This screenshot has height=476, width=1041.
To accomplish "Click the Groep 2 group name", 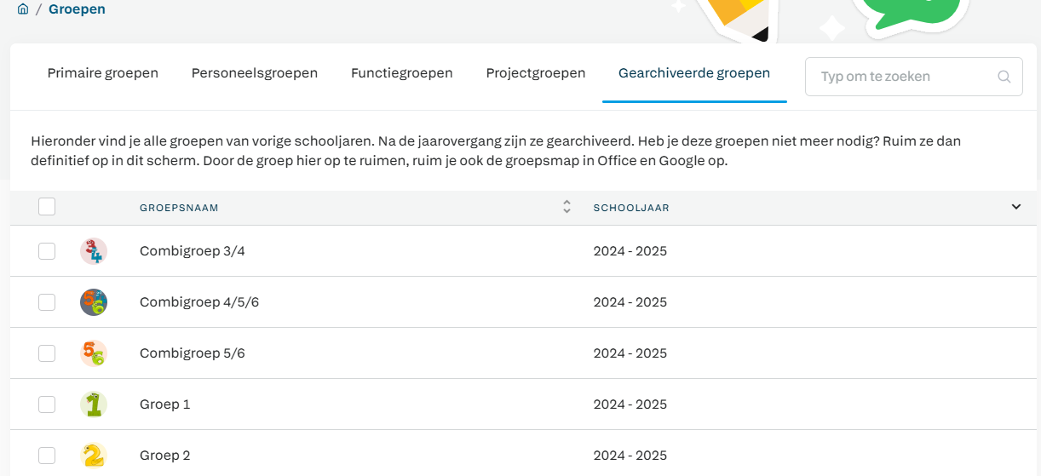I will [165, 456].
